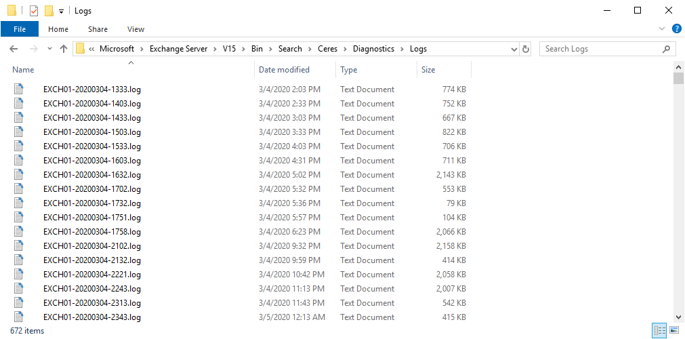
Task: Click the 79 KB size cell
Action: tap(456, 203)
